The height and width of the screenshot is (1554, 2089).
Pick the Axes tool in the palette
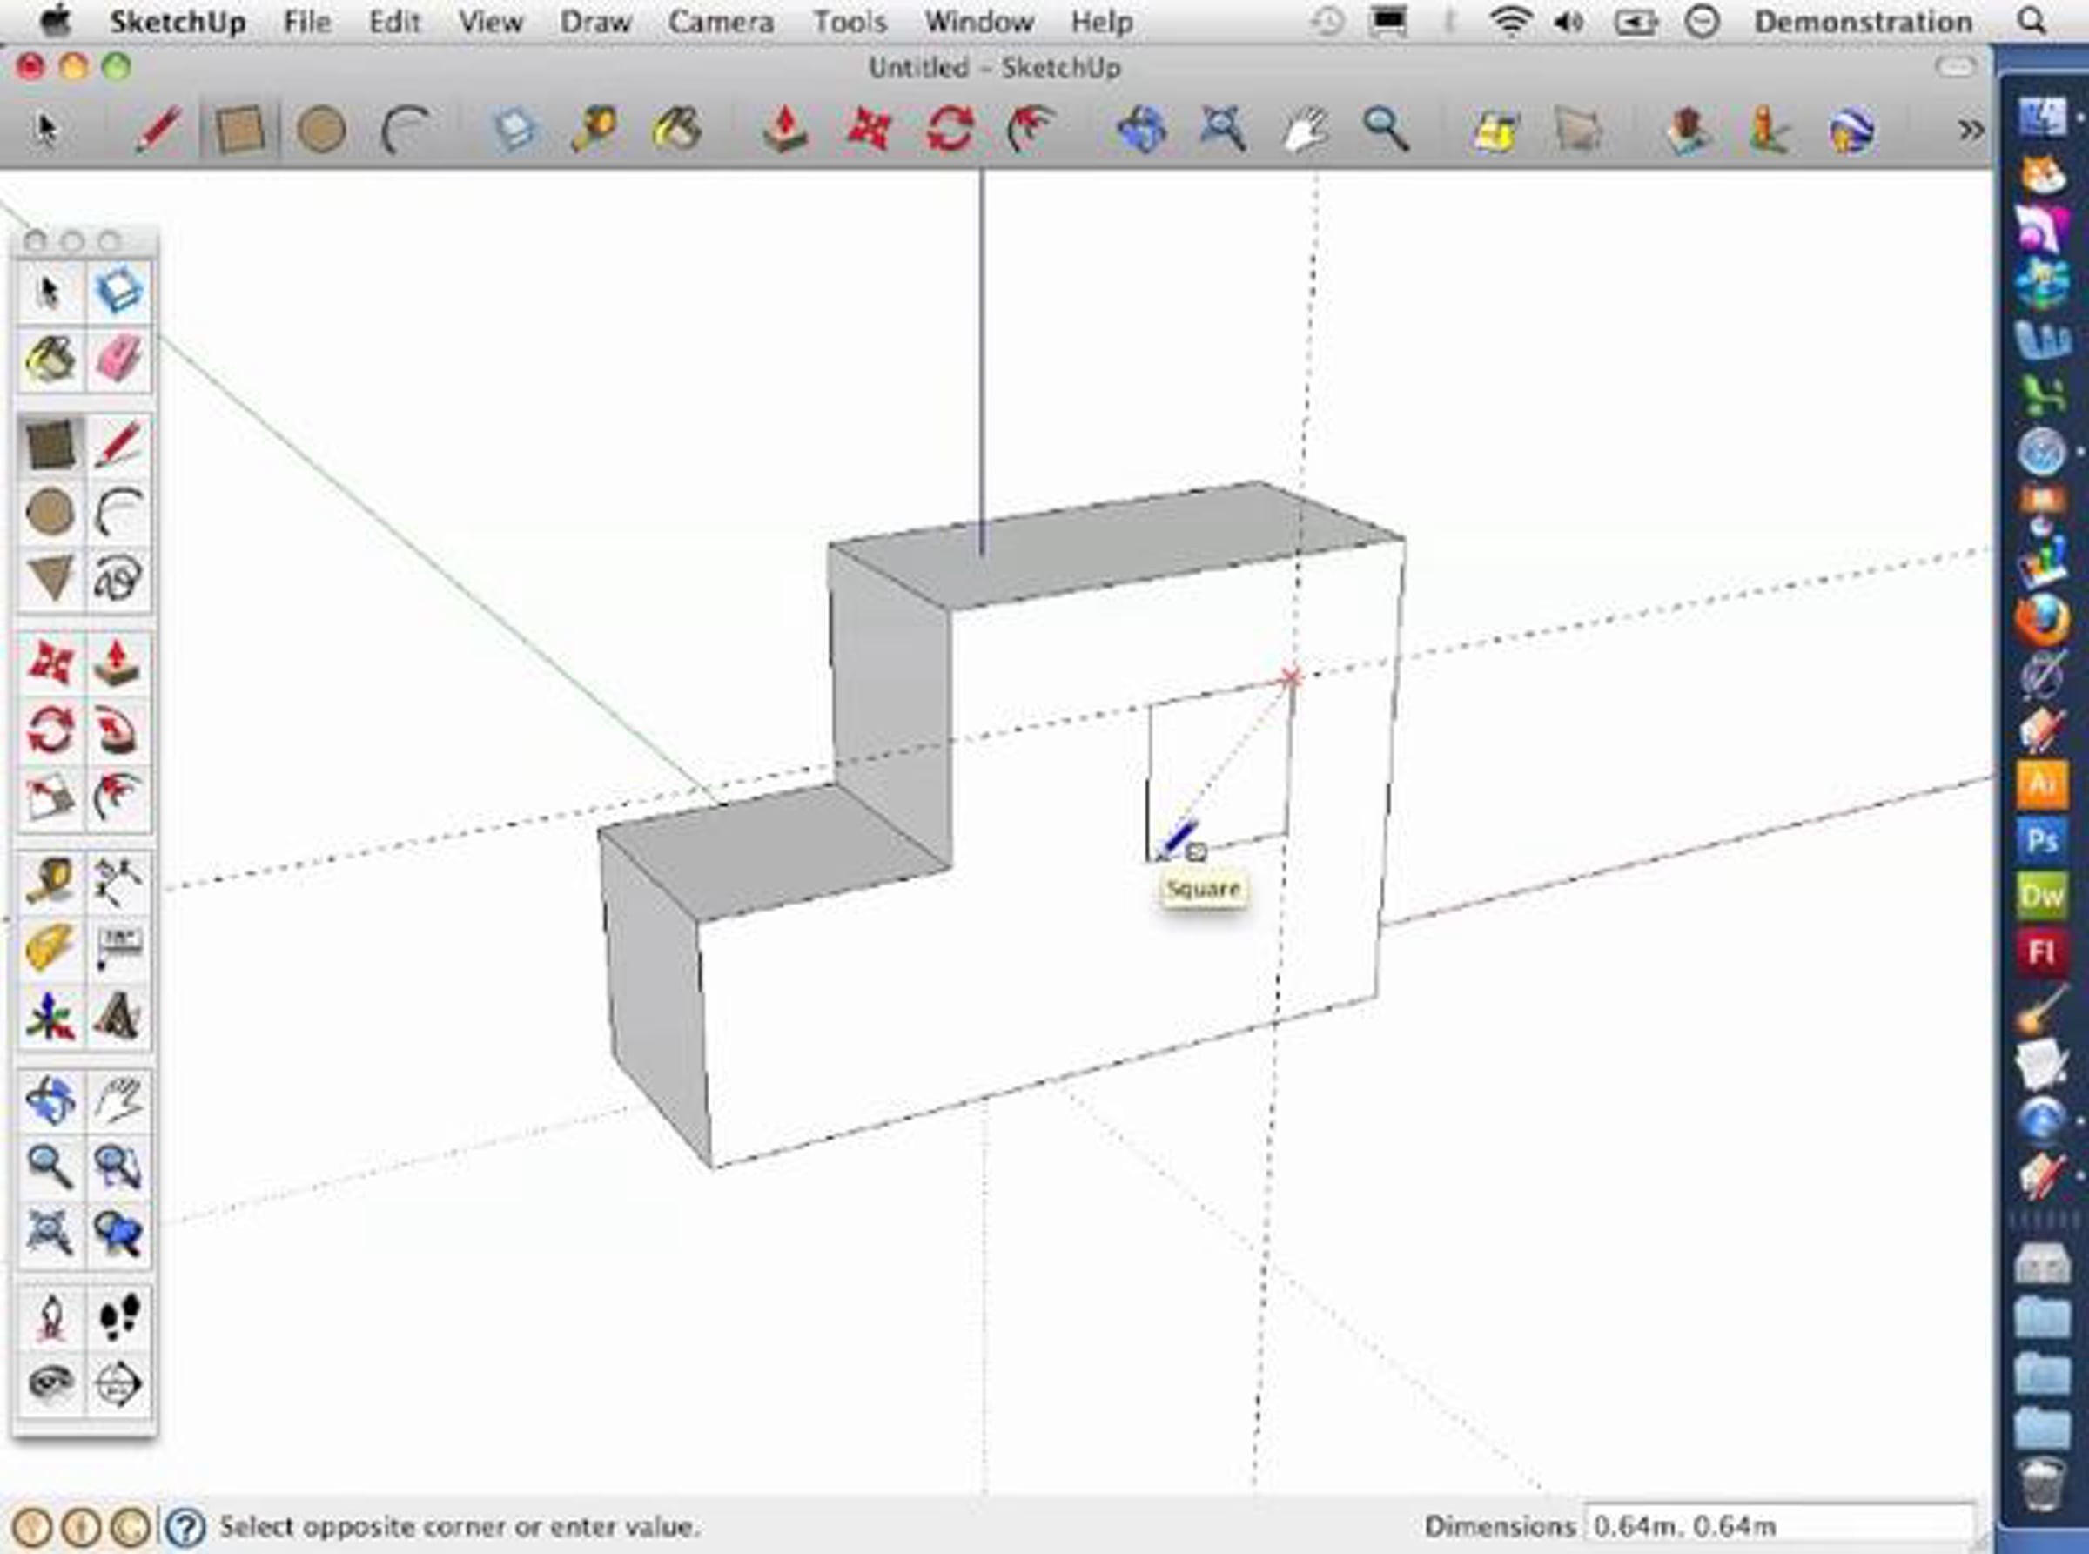pos(50,1017)
